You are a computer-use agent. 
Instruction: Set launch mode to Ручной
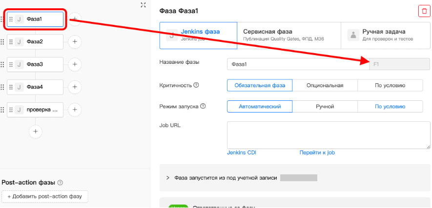[x=325, y=106]
